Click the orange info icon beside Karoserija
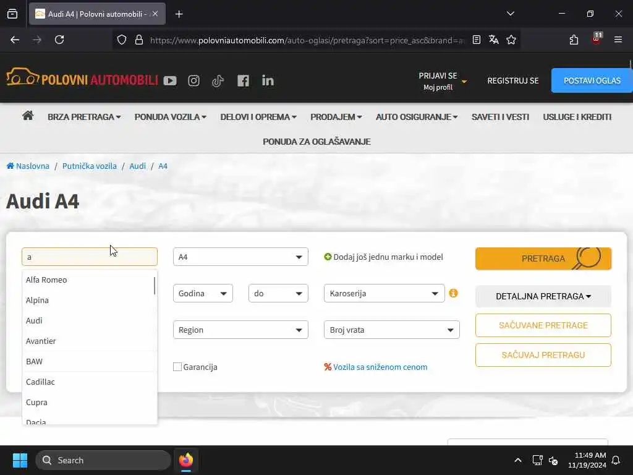 [x=453, y=293]
